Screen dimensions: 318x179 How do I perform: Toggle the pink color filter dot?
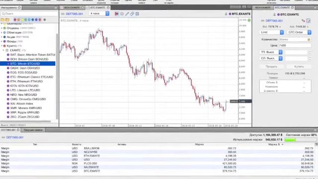pos(15,20)
